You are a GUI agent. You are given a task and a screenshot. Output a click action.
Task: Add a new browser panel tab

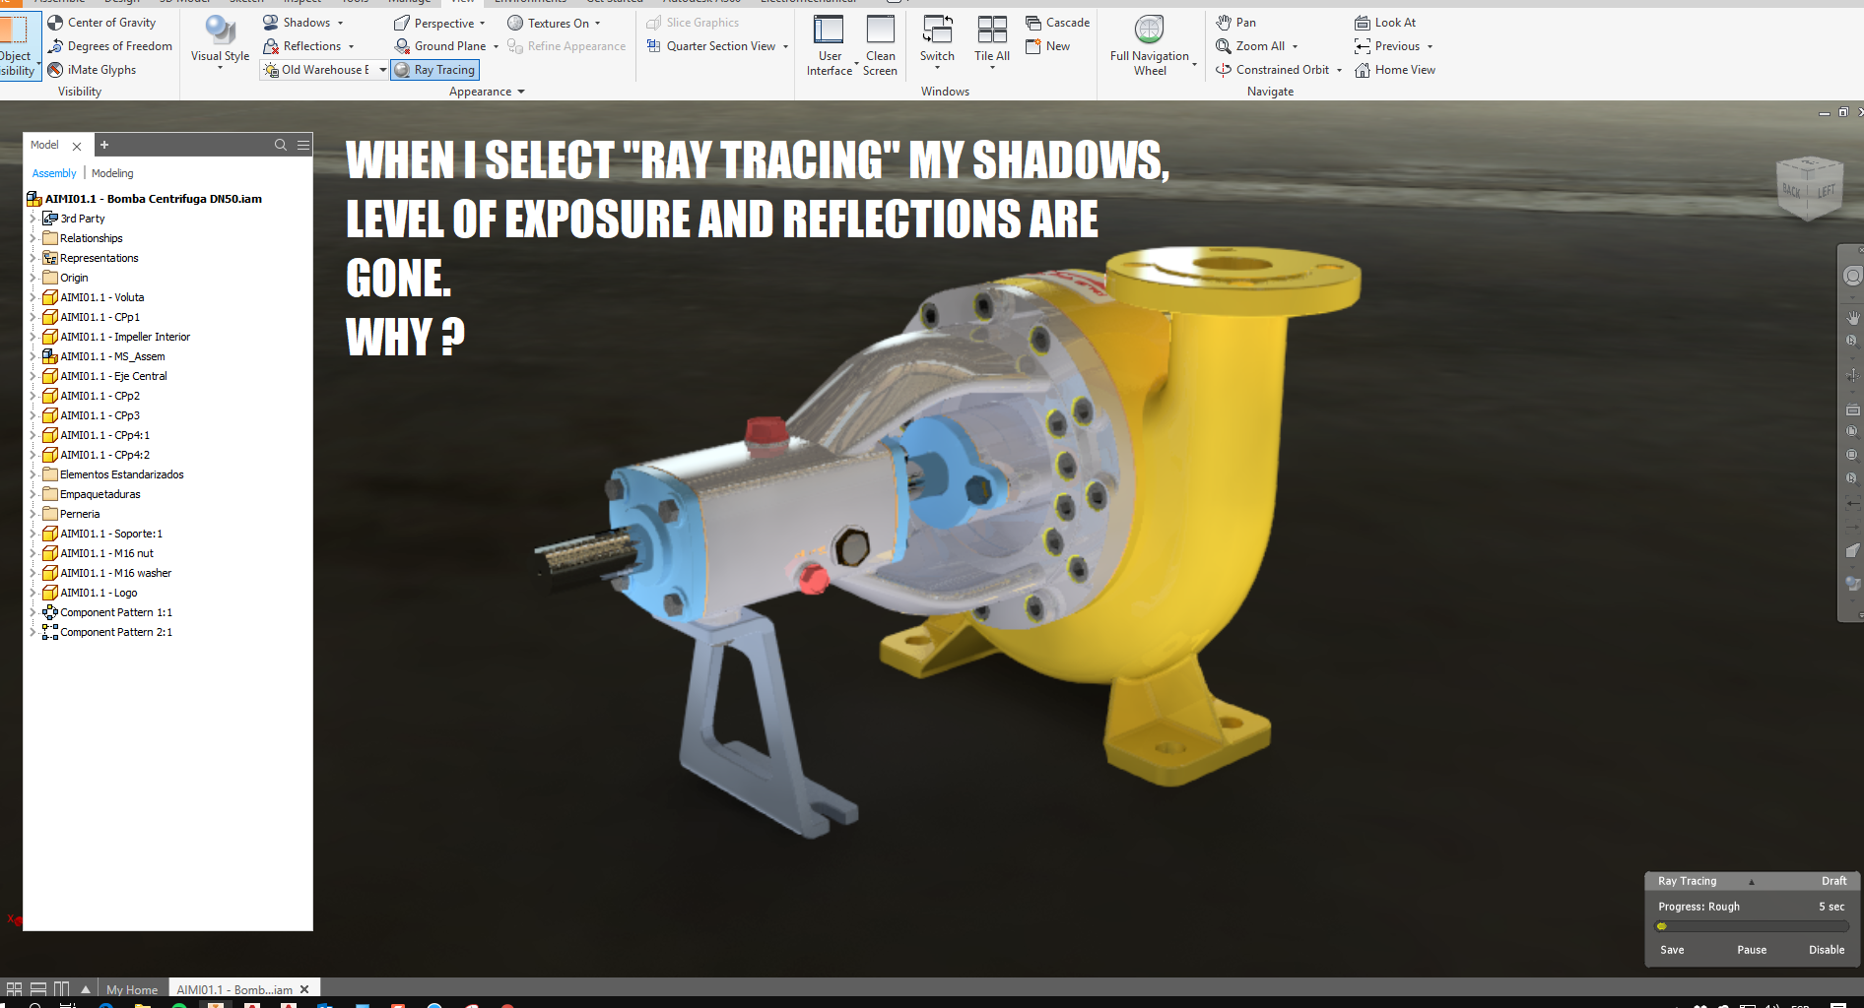[x=104, y=145]
